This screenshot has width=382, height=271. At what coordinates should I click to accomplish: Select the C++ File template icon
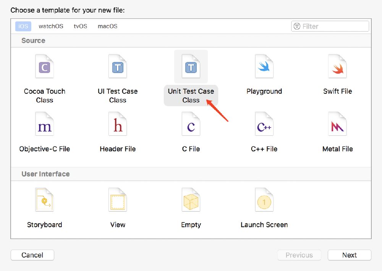click(264, 124)
